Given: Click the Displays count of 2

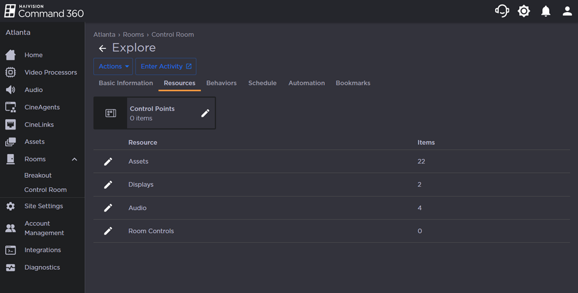Looking at the screenshot, I should (420, 185).
